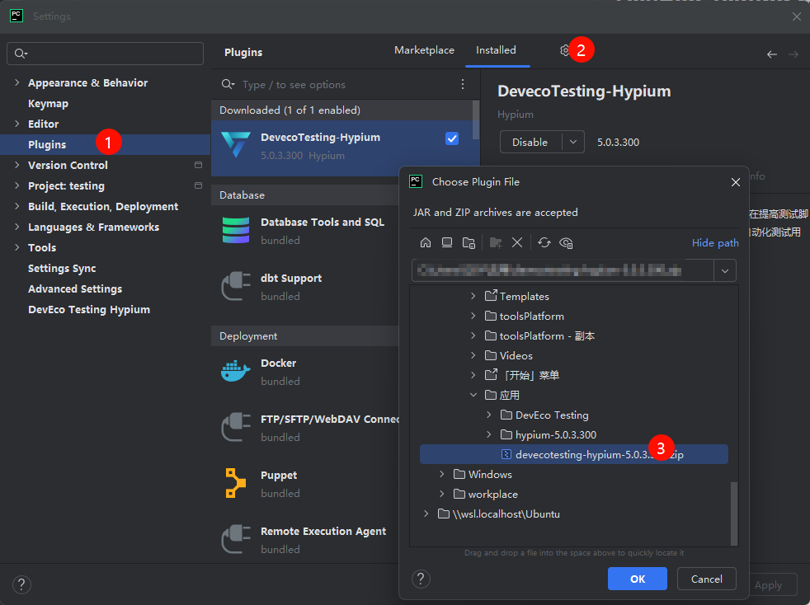Screen dimensions: 810x605
Task: Open help in Choose Plugin File dialog
Action: point(421,579)
